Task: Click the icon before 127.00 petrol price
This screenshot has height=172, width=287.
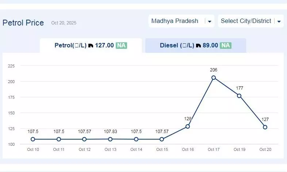Action: (91, 46)
